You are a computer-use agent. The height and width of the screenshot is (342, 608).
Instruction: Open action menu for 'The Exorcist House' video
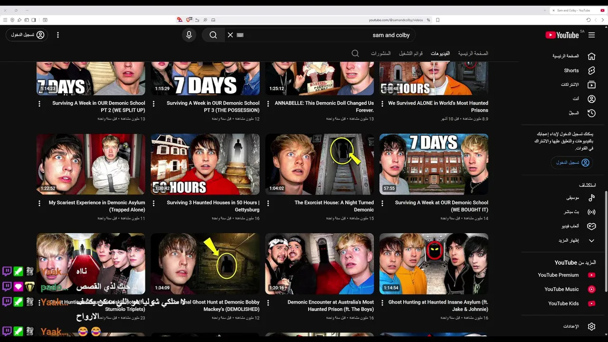coord(268,203)
